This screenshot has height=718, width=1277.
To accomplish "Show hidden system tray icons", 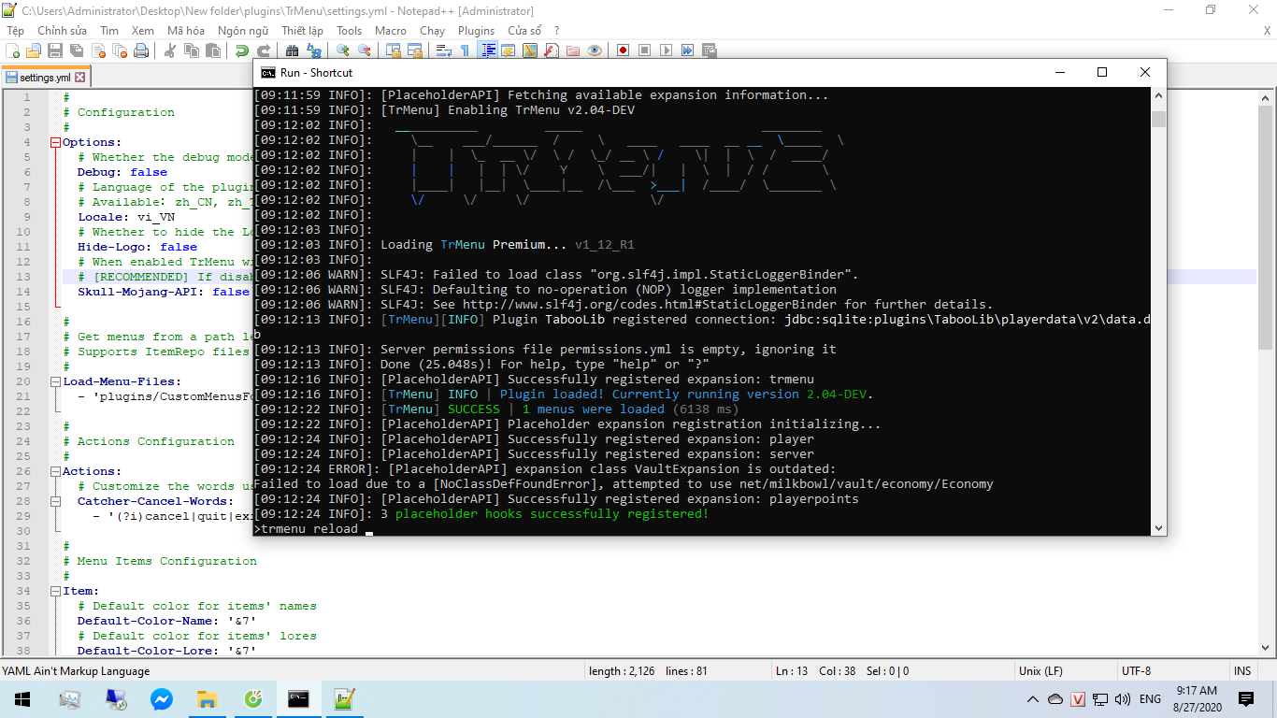I will click(x=1033, y=699).
